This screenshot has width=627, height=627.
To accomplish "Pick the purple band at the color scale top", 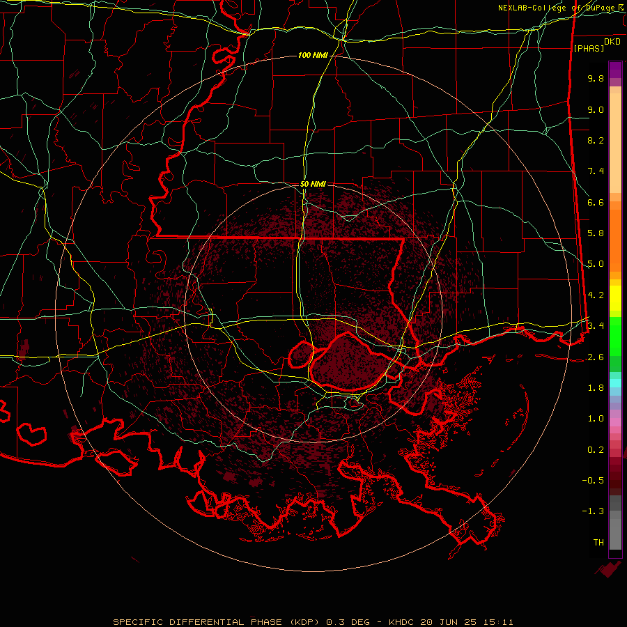I will [615, 70].
